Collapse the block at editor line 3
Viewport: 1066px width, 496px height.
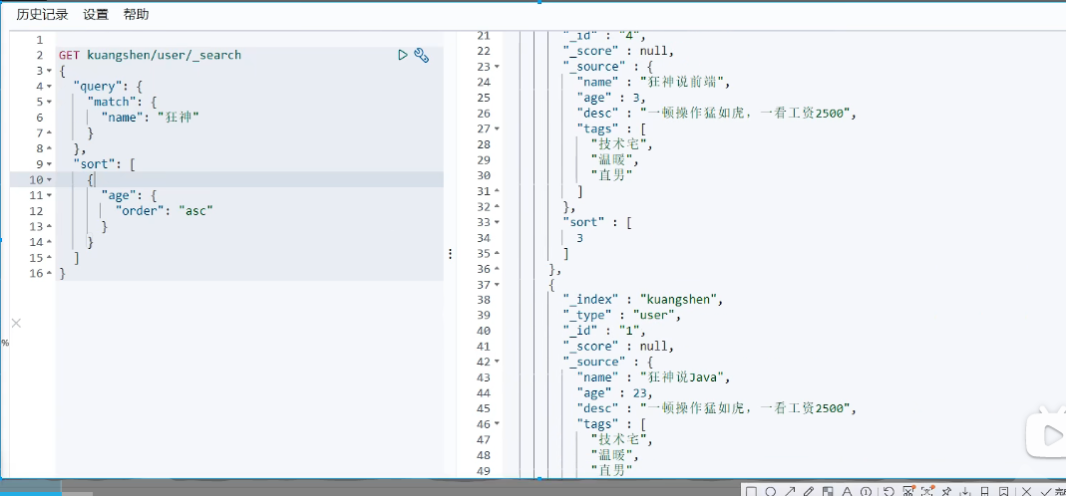point(49,71)
